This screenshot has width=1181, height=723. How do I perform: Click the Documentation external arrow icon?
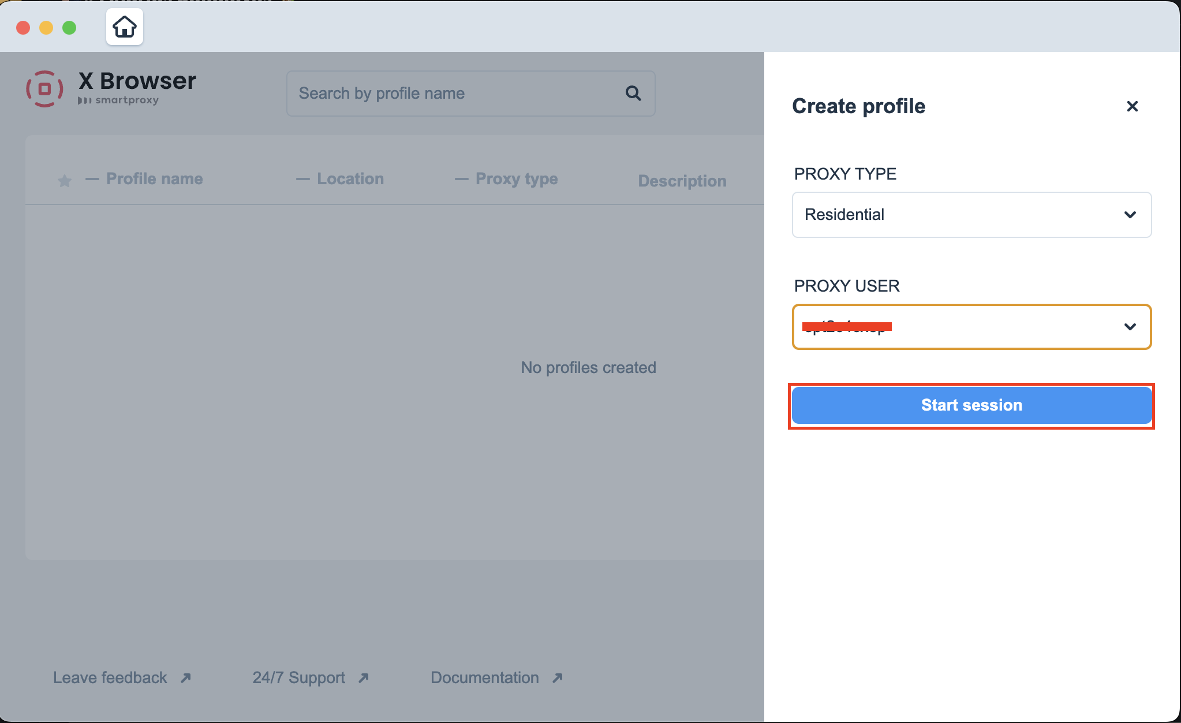pyautogui.click(x=558, y=678)
